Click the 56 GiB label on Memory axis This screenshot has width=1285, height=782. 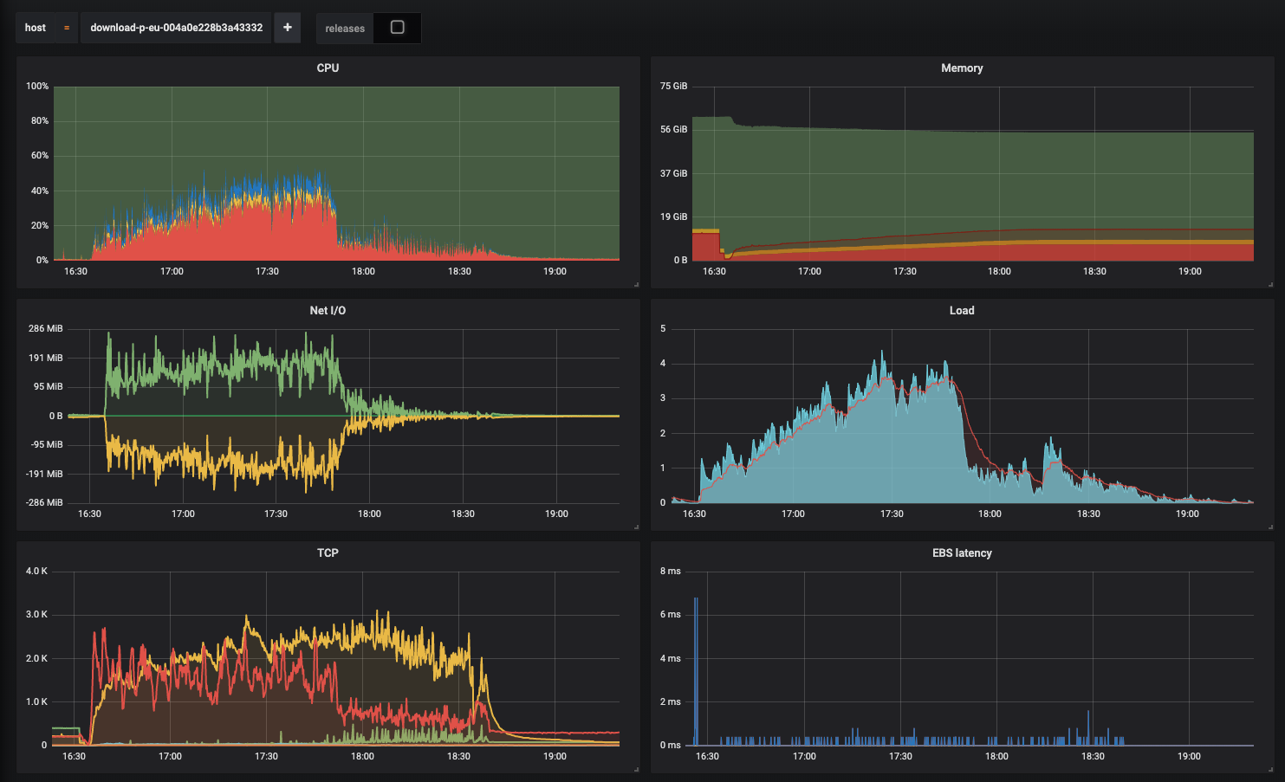[673, 130]
